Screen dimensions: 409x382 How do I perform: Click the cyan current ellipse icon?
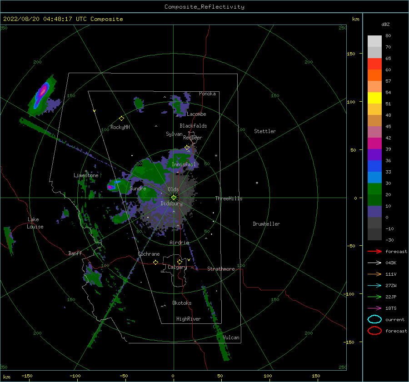click(x=374, y=319)
